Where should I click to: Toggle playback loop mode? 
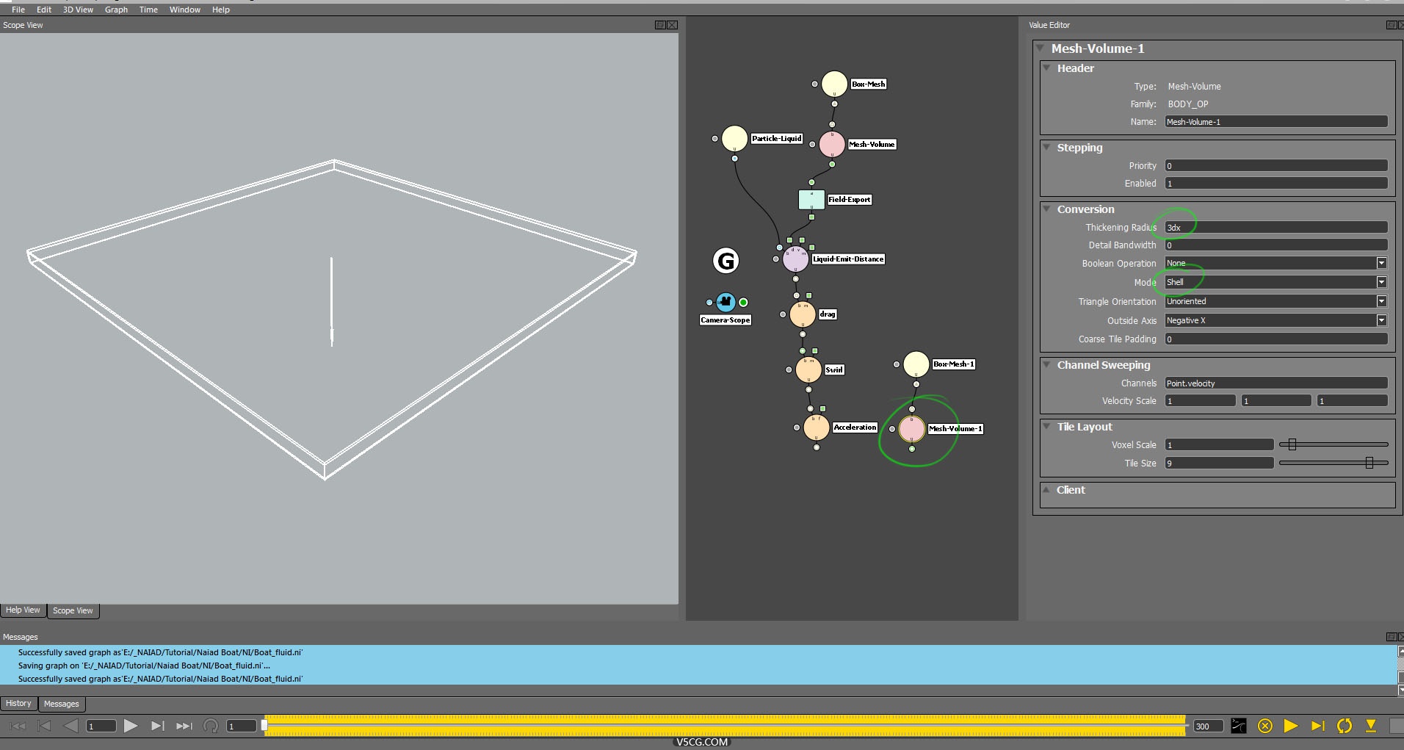point(211,726)
